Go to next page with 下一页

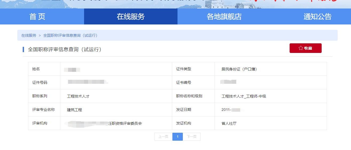[x=192, y=137]
